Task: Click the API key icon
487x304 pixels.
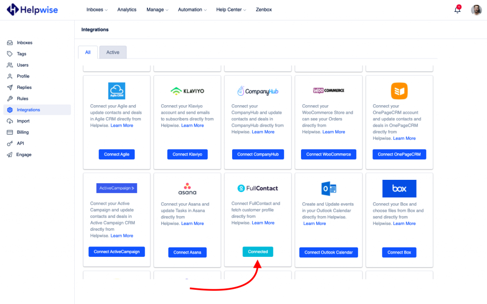Action: pos(10,143)
